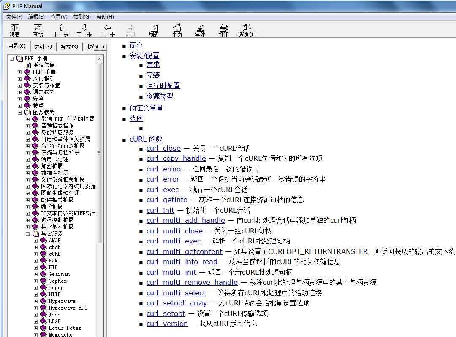Open the 编辑(E) menu
Viewport: 456px width, 337px height.
pyautogui.click(x=36, y=17)
